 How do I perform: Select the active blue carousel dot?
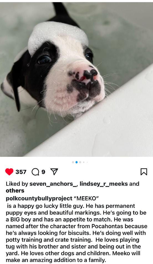tap(76, 162)
